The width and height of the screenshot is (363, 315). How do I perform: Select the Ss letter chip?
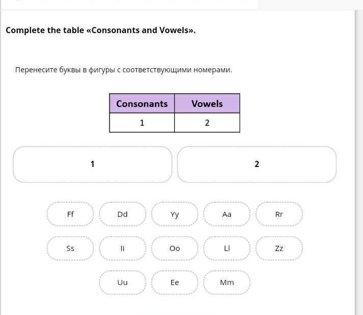point(70,248)
